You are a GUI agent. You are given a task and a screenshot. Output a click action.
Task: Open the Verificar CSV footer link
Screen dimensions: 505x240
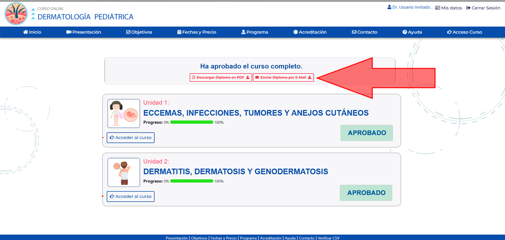coord(328,238)
